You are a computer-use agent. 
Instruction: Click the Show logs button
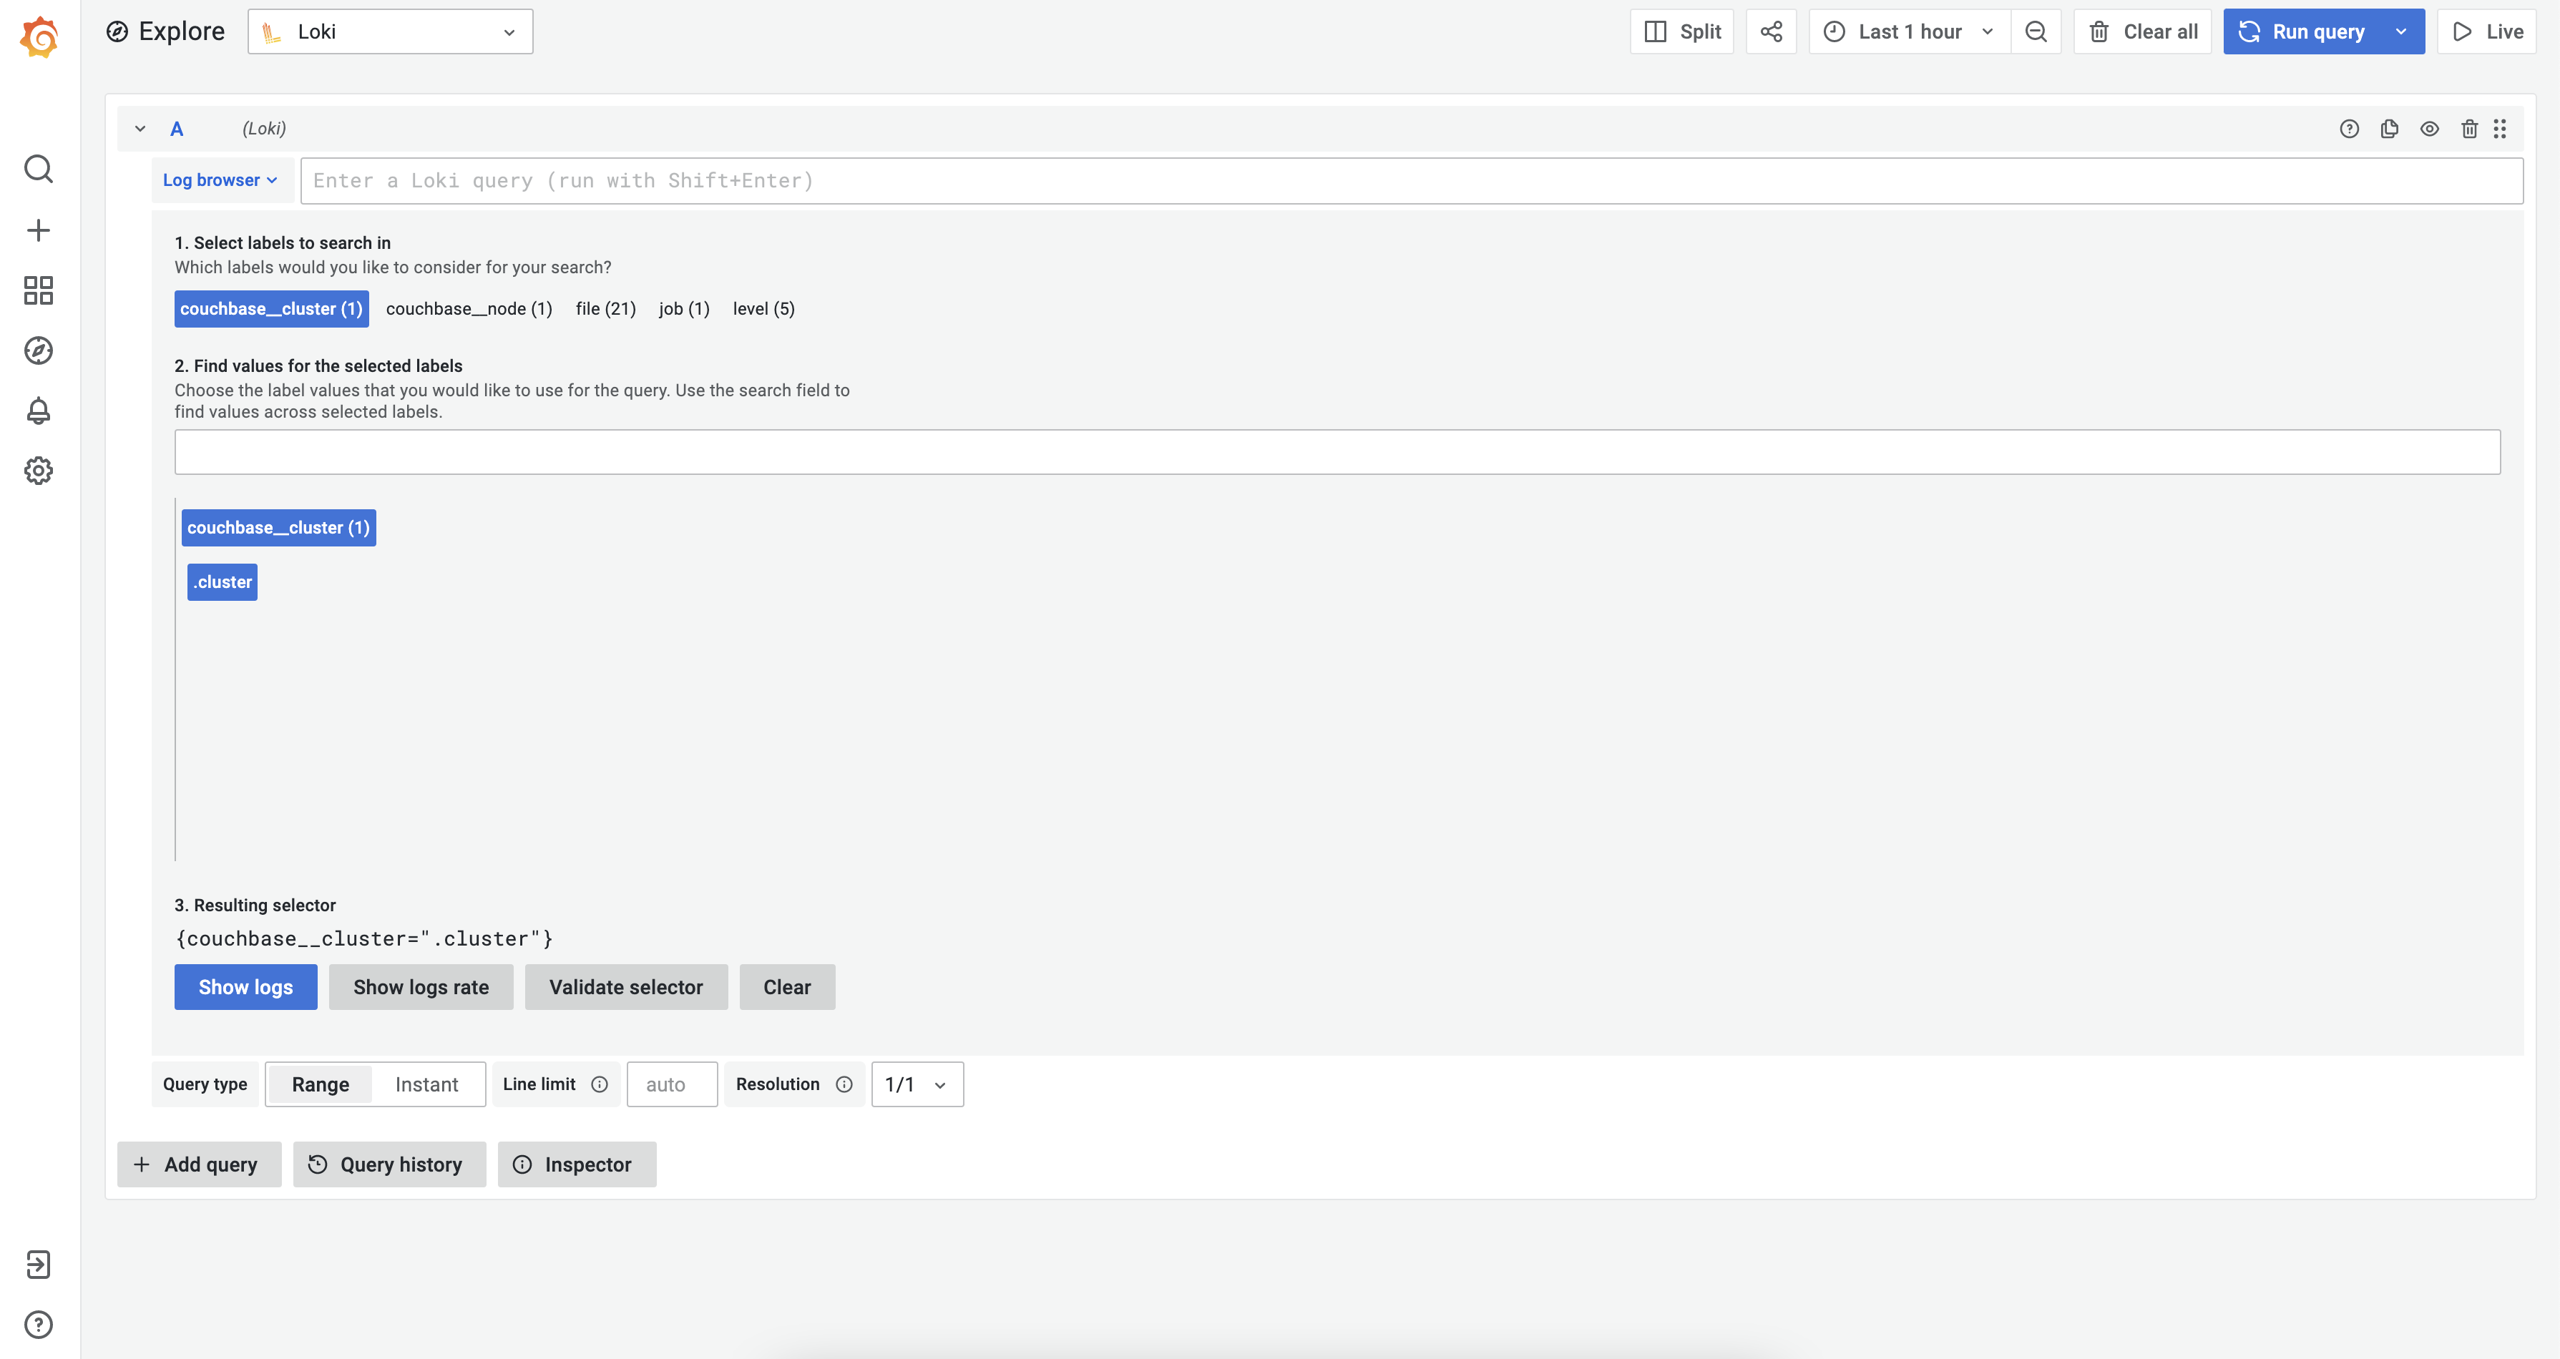tap(245, 988)
